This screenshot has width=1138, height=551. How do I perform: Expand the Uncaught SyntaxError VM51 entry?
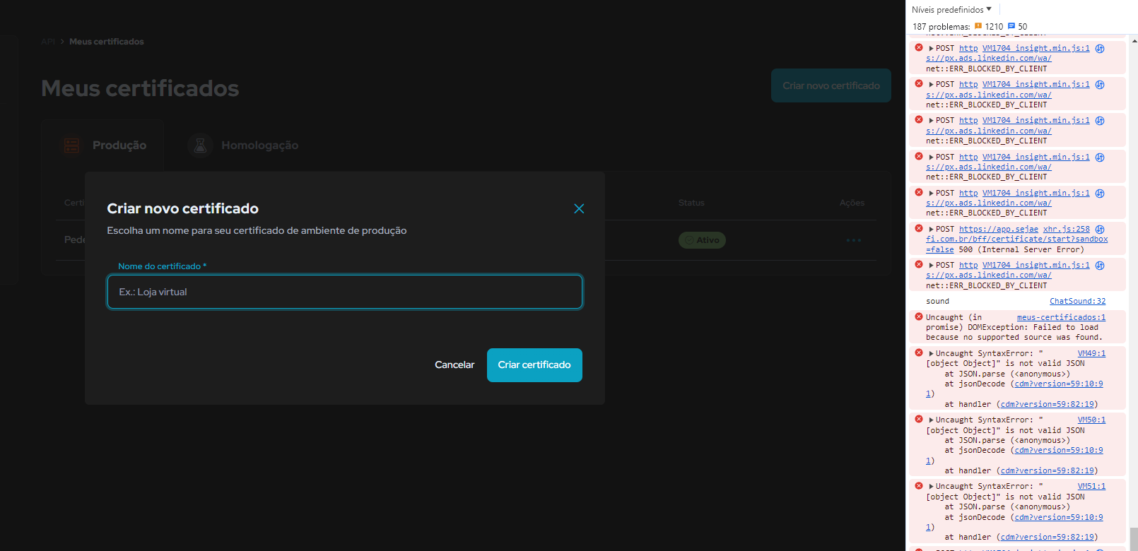click(x=932, y=487)
